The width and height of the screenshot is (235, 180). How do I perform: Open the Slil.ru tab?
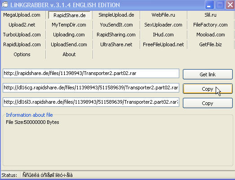coord(210,15)
